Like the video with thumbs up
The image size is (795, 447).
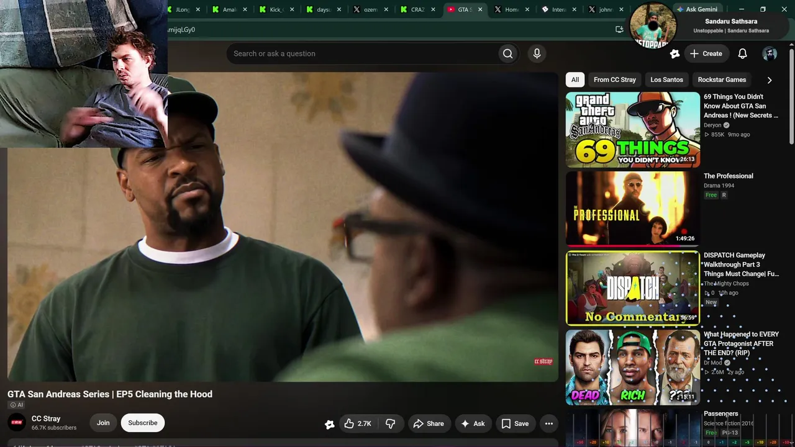tap(358, 423)
